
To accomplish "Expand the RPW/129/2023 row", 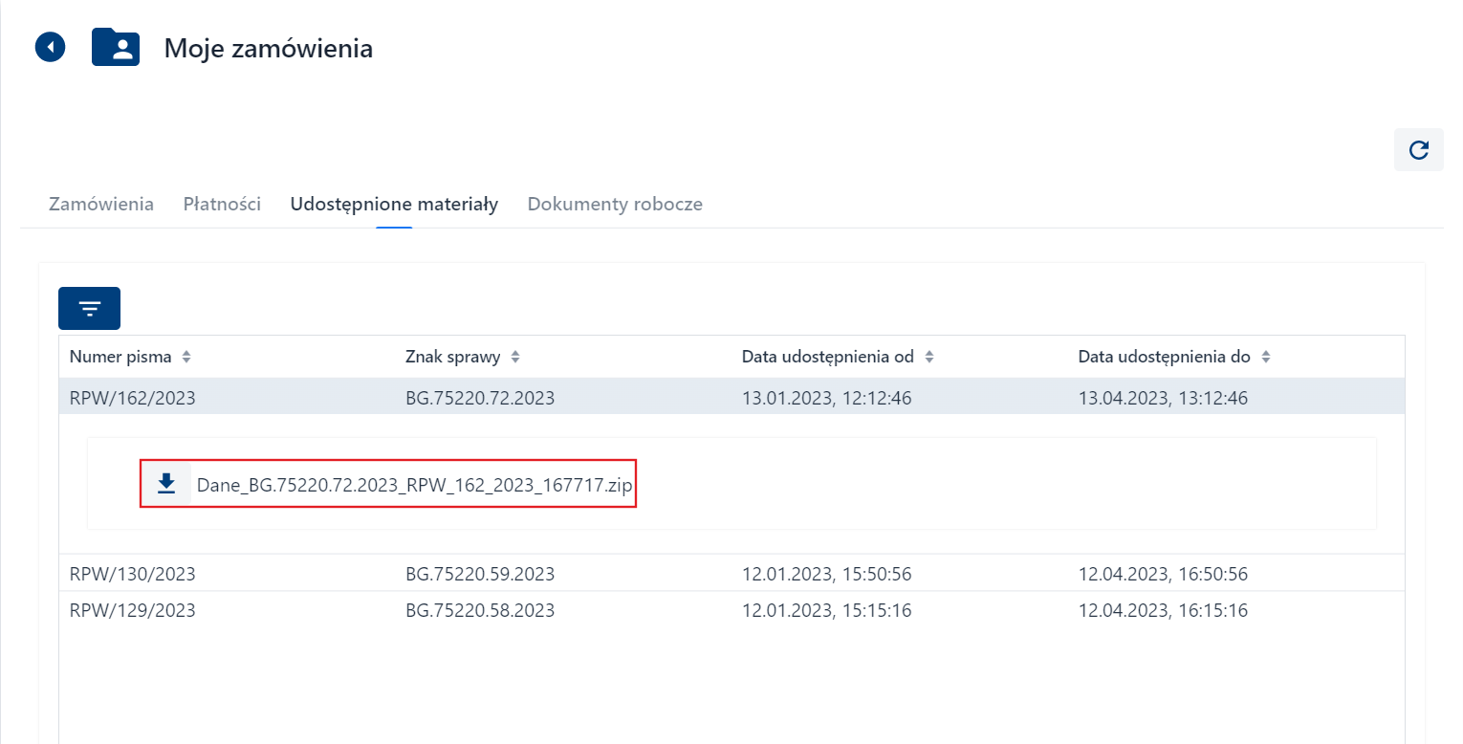I will tap(132, 610).
